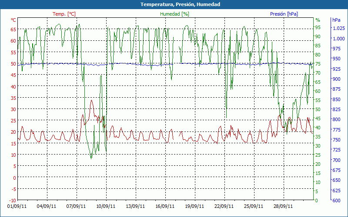348x217 pixels.
Task: Click the humidity axis value '95'
Action: click(x=318, y=27)
